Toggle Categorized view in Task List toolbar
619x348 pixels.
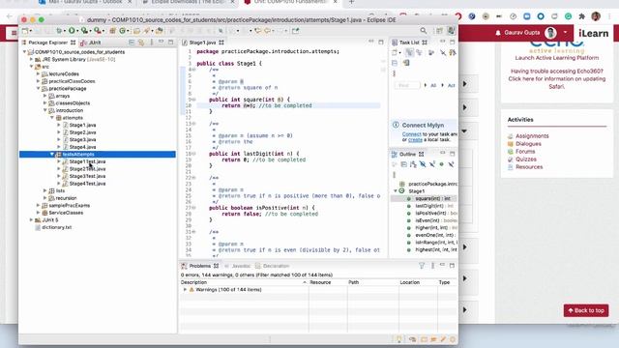(x=410, y=52)
